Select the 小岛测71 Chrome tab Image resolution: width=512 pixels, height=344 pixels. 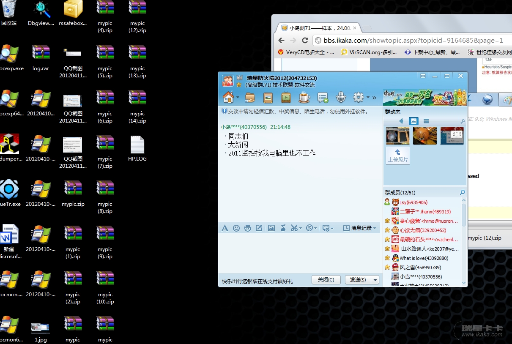pyautogui.click(x=319, y=28)
